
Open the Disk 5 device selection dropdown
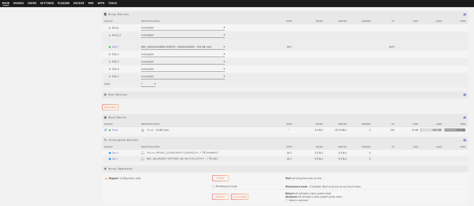(183, 77)
